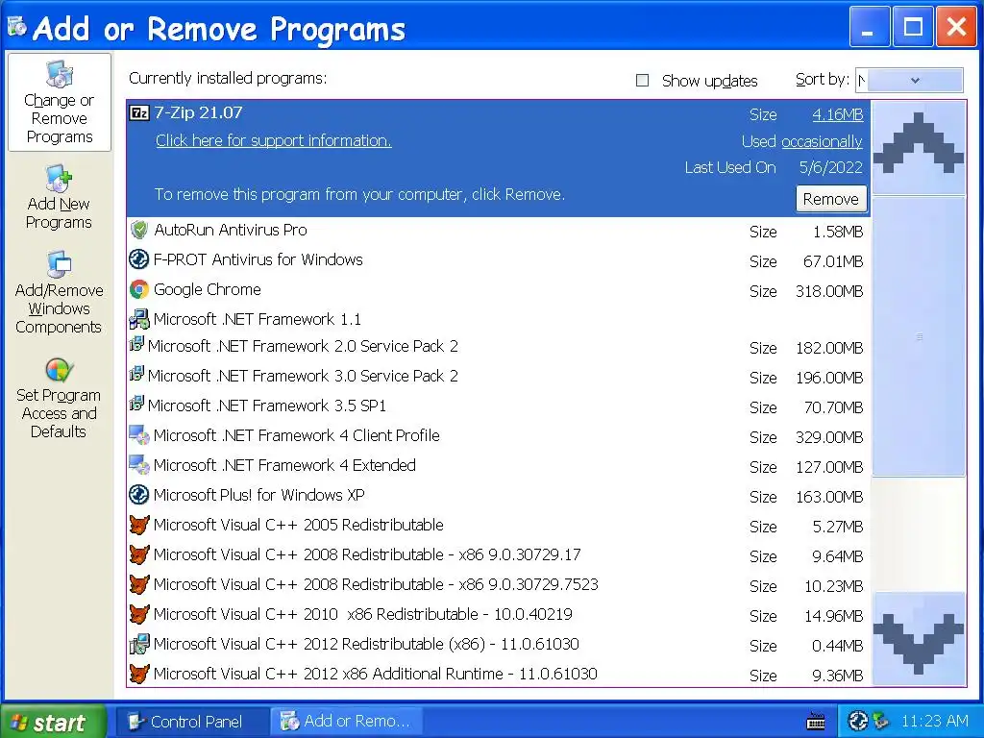Image resolution: width=984 pixels, height=738 pixels.
Task: Click the F-PROT tray icon near the clock
Action: point(857,721)
